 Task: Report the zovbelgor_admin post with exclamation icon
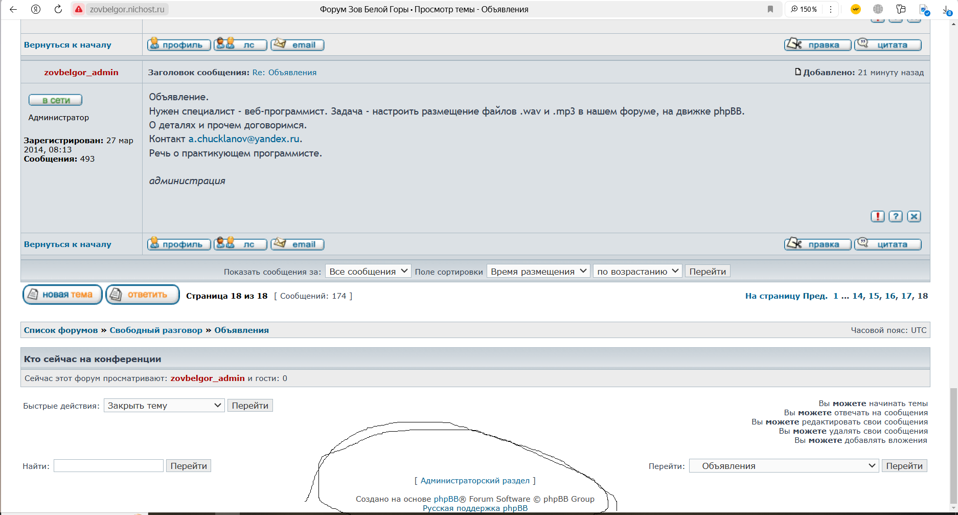pyautogui.click(x=877, y=216)
